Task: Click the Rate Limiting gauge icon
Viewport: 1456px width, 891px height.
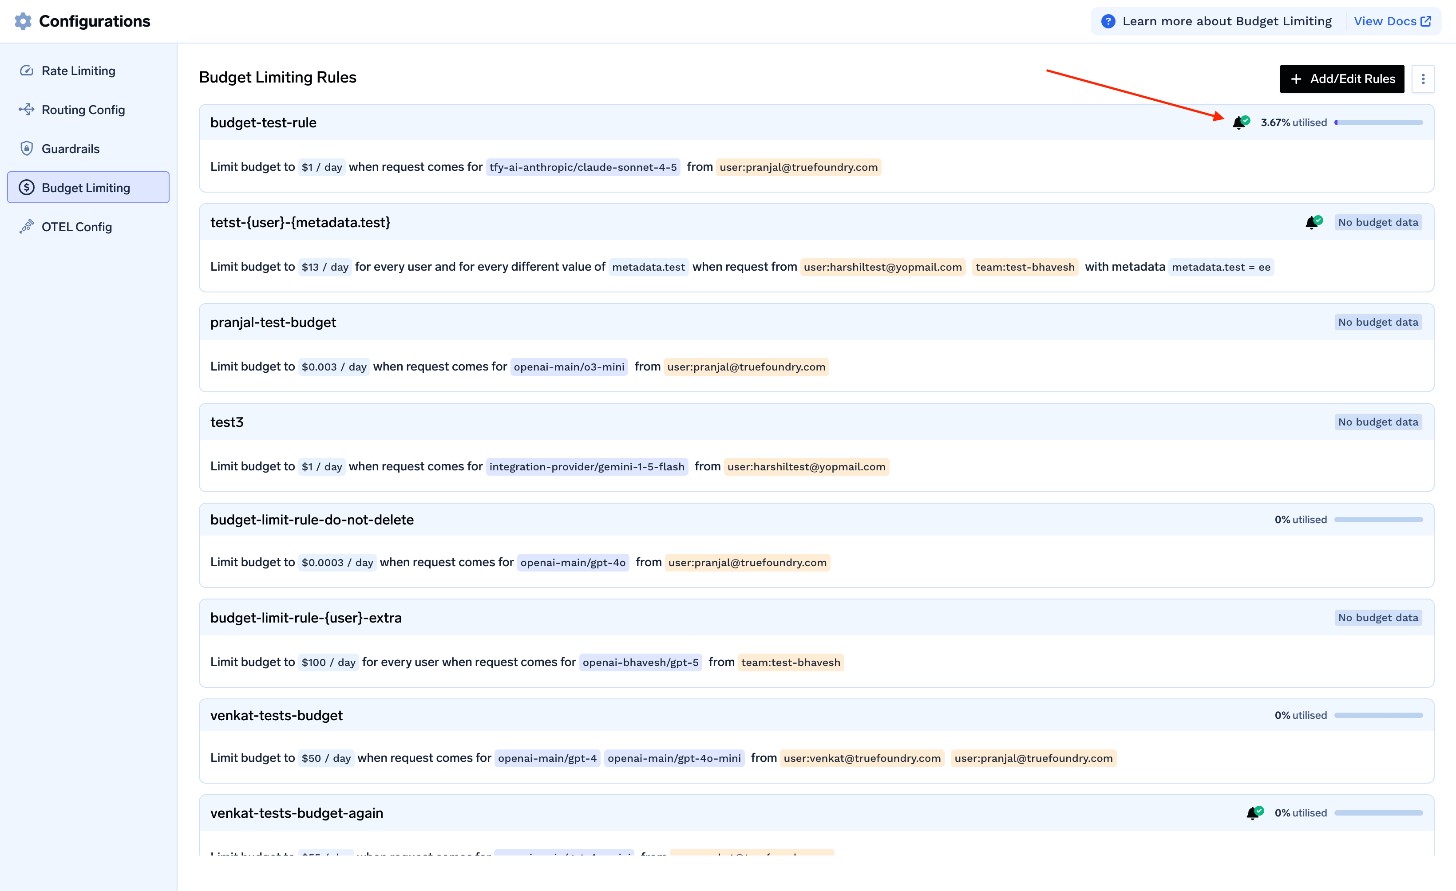Action: tap(27, 71)
